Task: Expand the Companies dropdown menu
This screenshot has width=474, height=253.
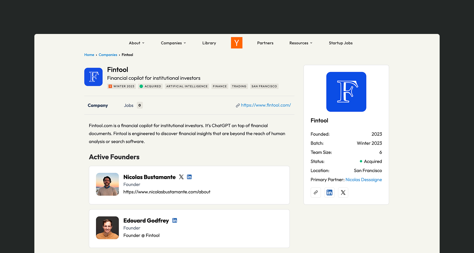Action: coord(173,43)
